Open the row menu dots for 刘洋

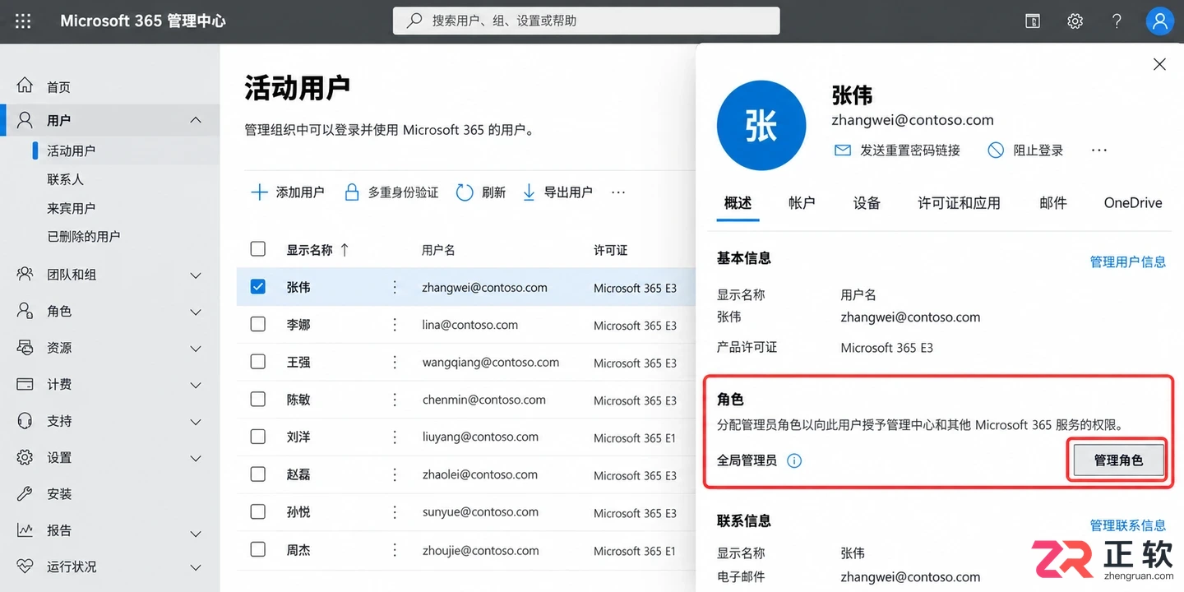(395, 437)
